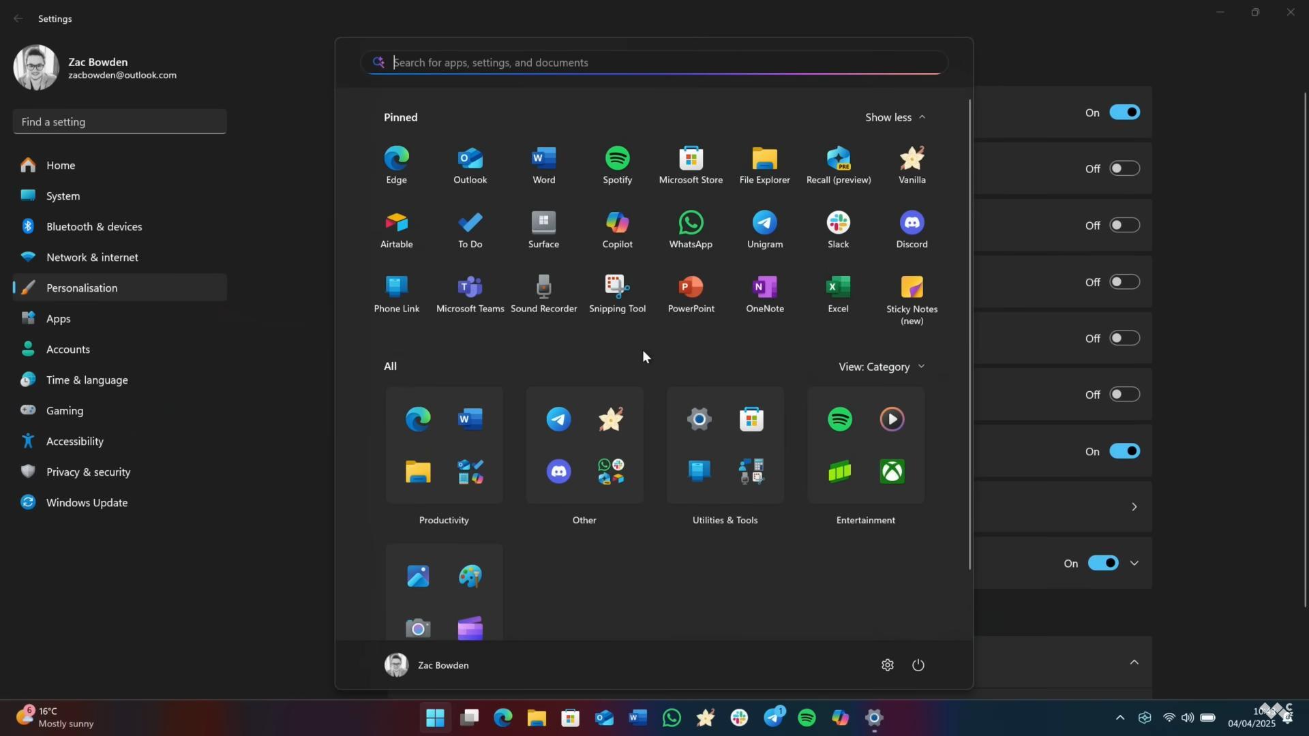Open Phone Link pinned app
This screenshot has height=736, width=1309.
(396, 294)
